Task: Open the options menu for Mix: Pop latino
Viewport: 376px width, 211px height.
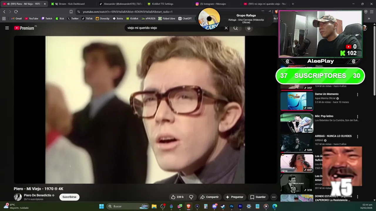Action: pyautogui.click(x=357, y=117)
